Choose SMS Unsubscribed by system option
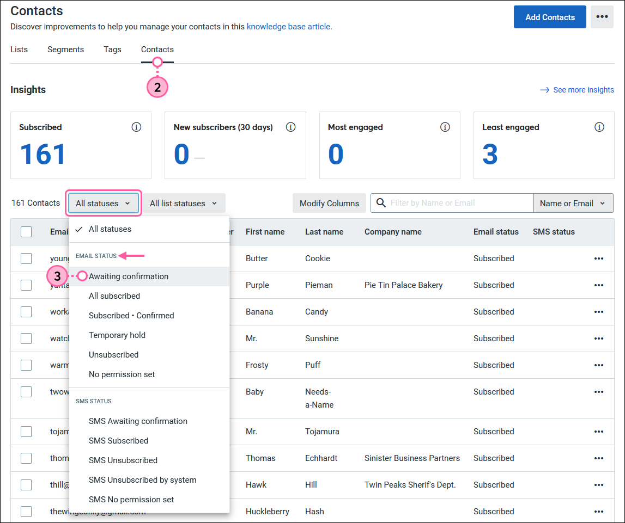The width and height of the screenshot is (625, 523). coord(142,480)
